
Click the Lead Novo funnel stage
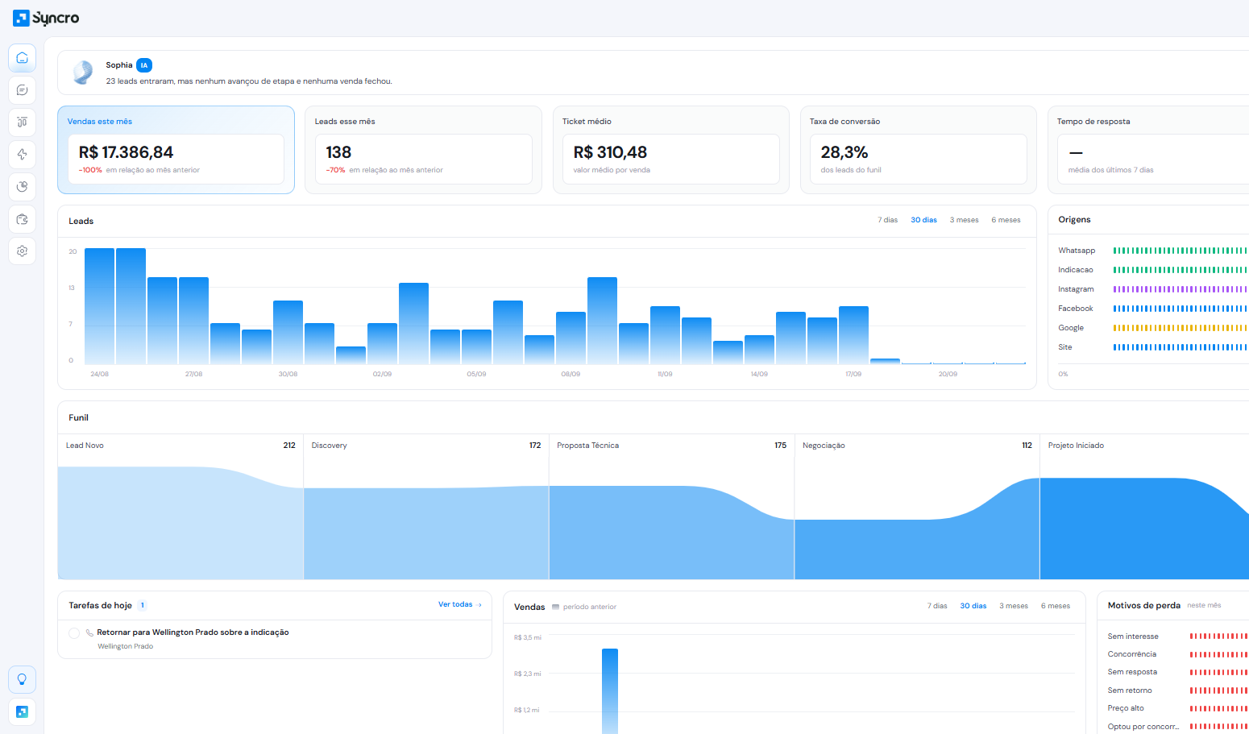181,507
